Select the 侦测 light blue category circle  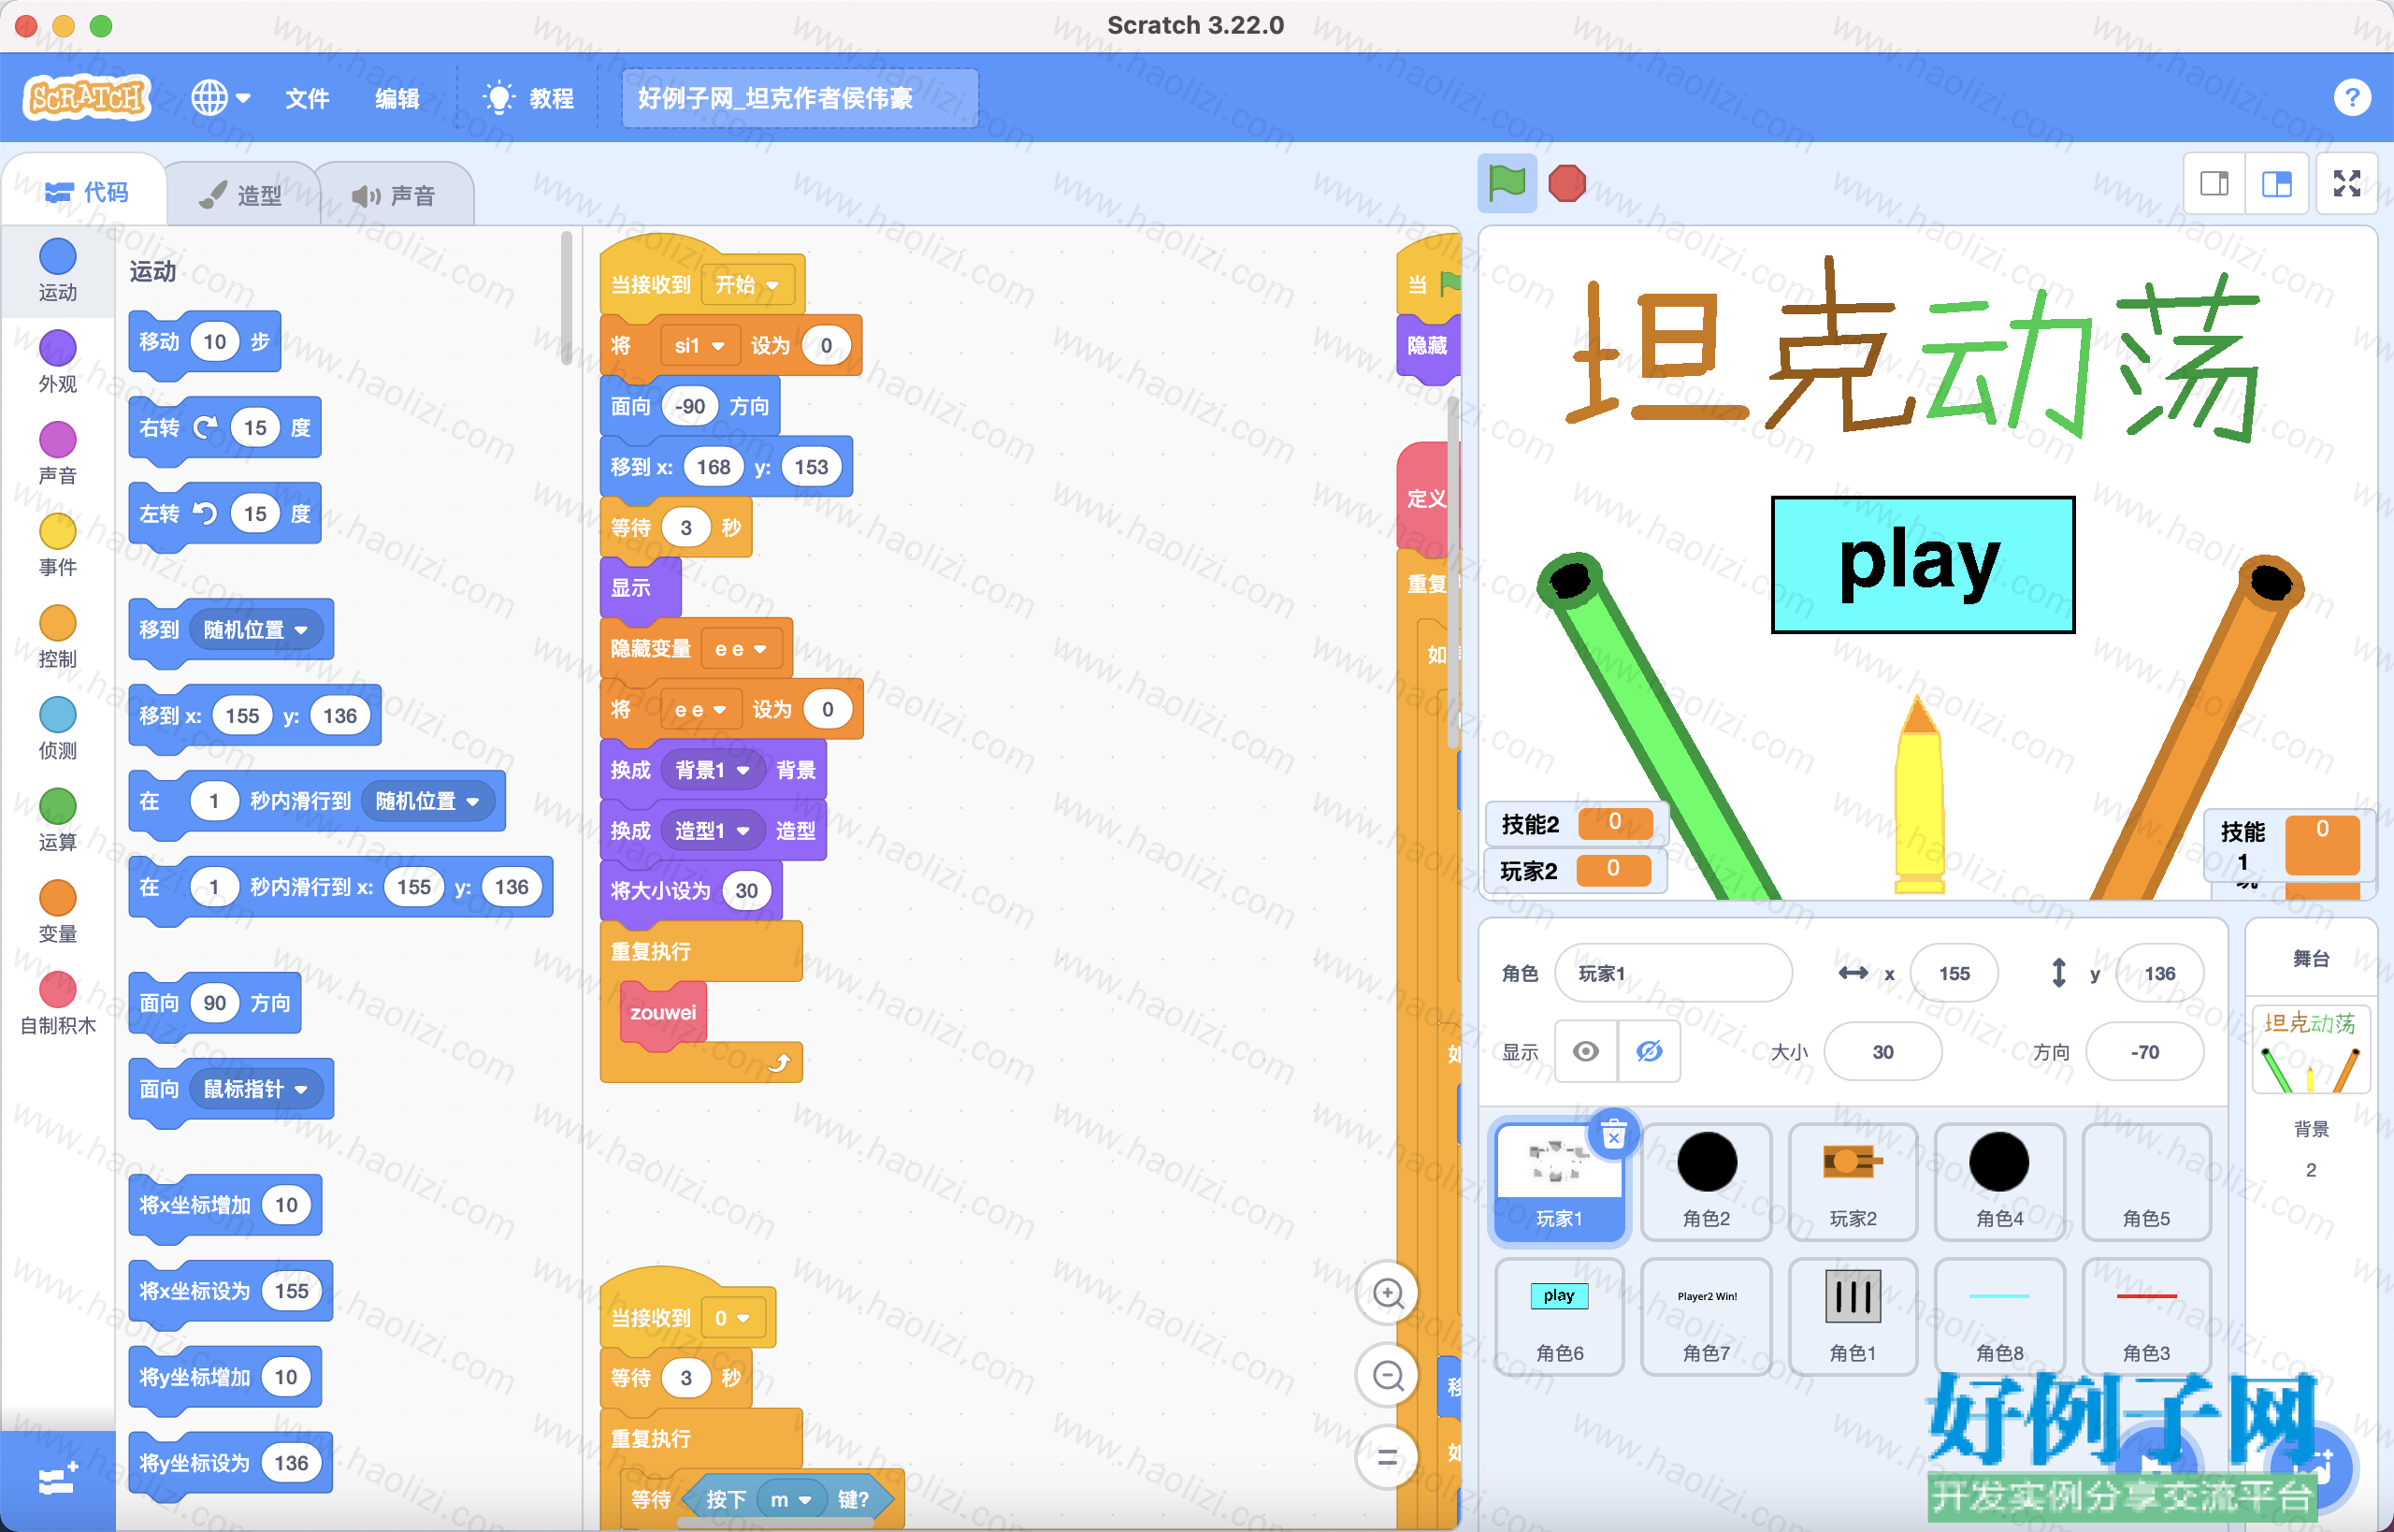coord(58,715)
